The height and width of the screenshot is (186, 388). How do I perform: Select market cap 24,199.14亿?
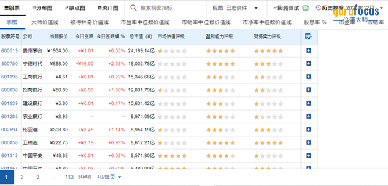[x=141, y=51]
